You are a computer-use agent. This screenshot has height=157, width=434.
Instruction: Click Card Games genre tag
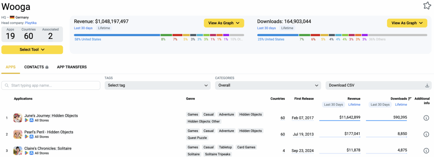click(x=246, y=147)
